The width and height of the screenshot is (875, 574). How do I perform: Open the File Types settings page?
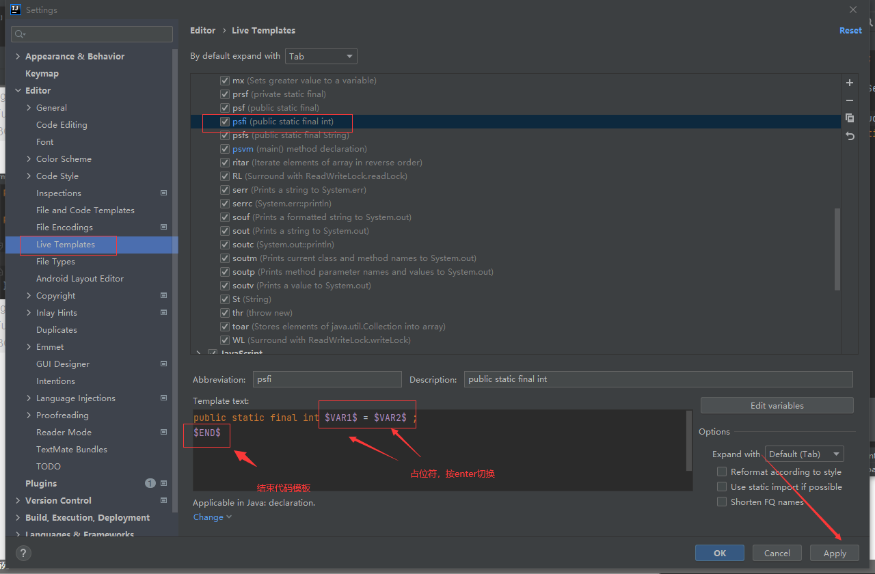point(55,261)
